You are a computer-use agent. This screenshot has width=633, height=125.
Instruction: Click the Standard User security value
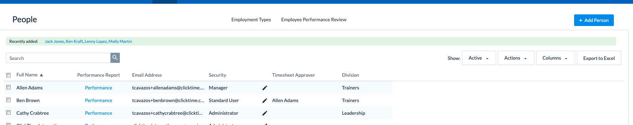(x=224, y=100)
